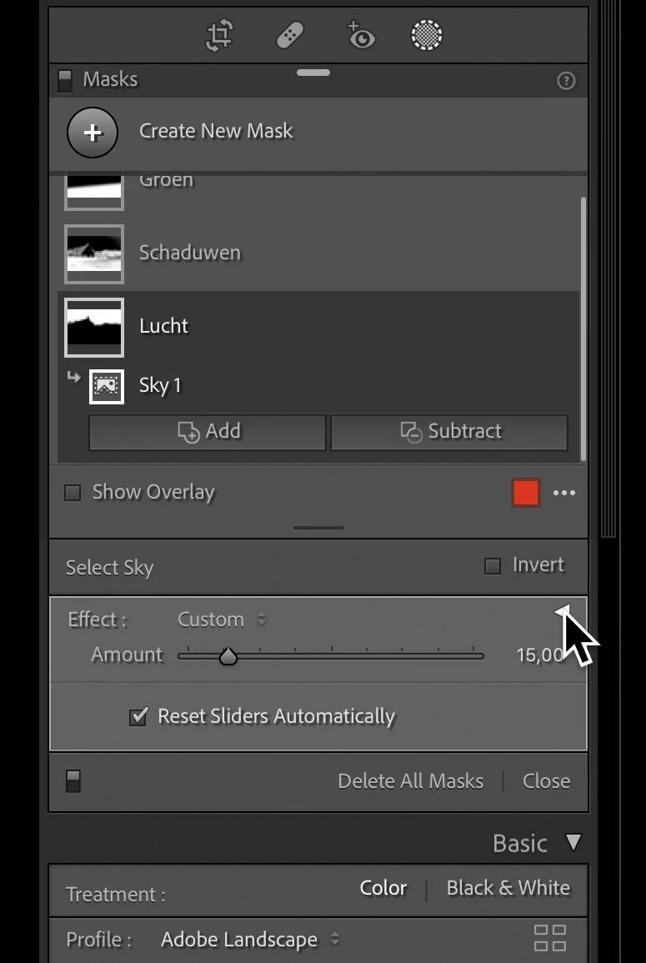Open the Adobe Landscape profile dropdown
The width and height of the screenshot is (646, 963).
click(x=250, y=939)
